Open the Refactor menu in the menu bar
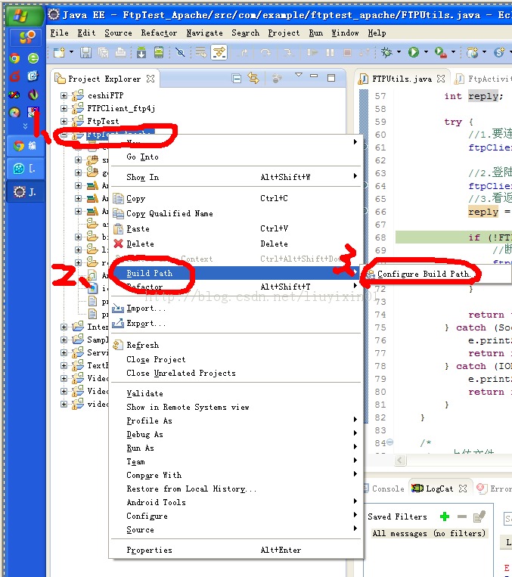The height and width of the screenshot is (577, 512). tap(159, 33)
